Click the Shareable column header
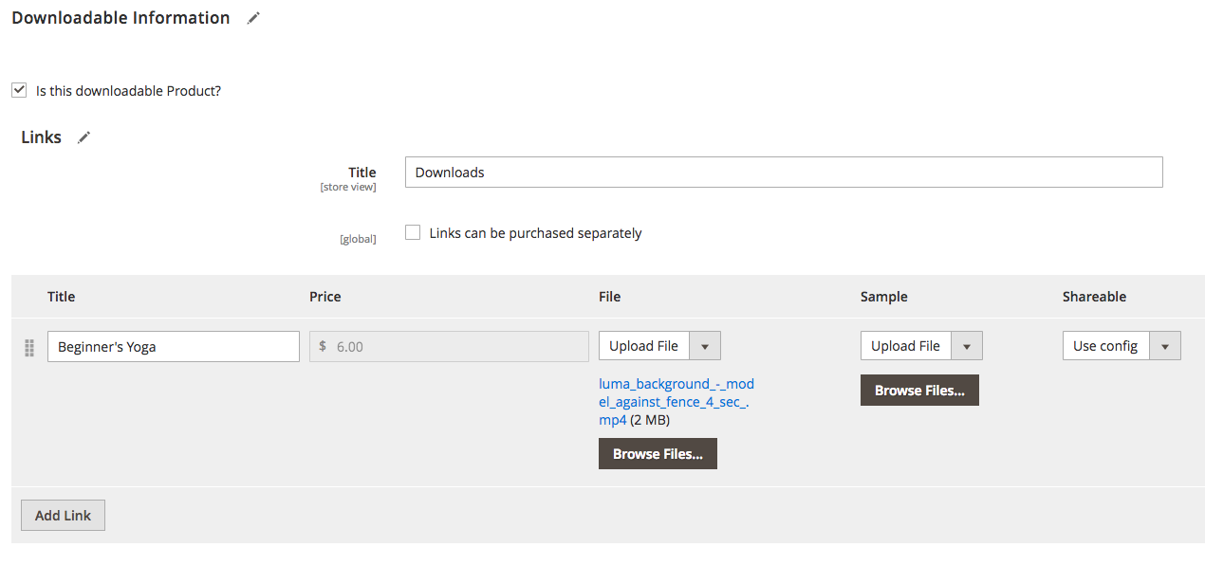1205x565 pixels. [x=1094, y=296]
